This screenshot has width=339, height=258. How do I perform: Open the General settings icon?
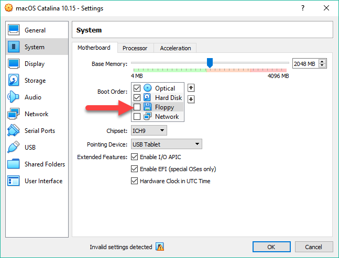(14, 30)
